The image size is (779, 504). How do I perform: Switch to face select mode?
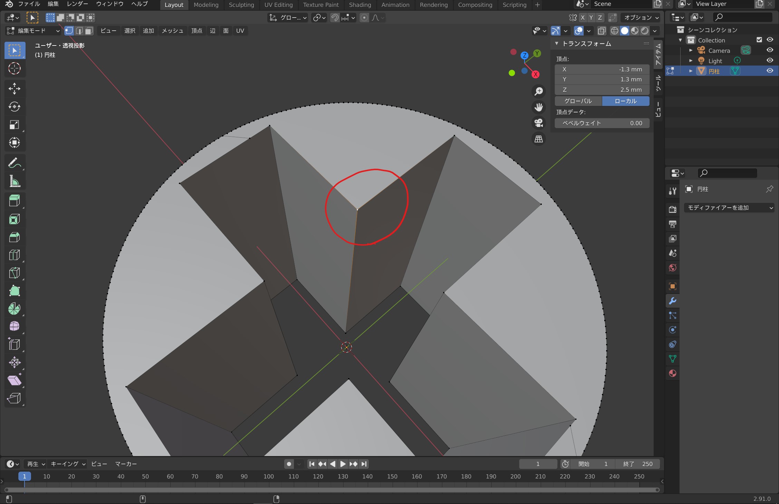click(89, 31)
